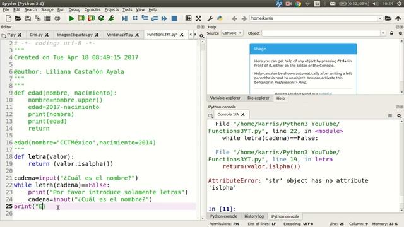The width and height of the screenshot is (404, 227).
Task: Maximize the current pane
Action: [x=188, y=18]
